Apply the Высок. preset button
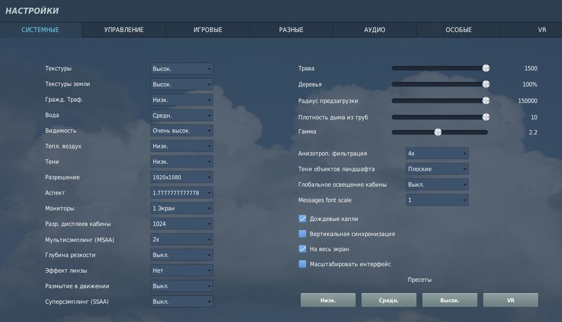The width and height of the screenshot is (562, 322). (450, 300)
